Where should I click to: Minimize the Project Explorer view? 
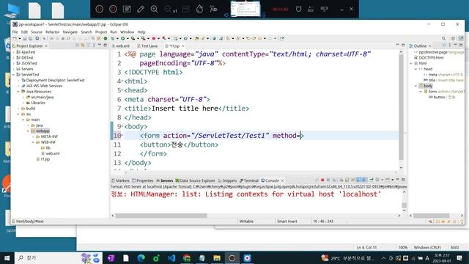pyautogui.click(x=100, y=45)
